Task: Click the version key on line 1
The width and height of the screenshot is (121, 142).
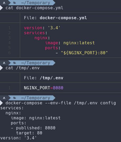Action: [x=33, y=28]
